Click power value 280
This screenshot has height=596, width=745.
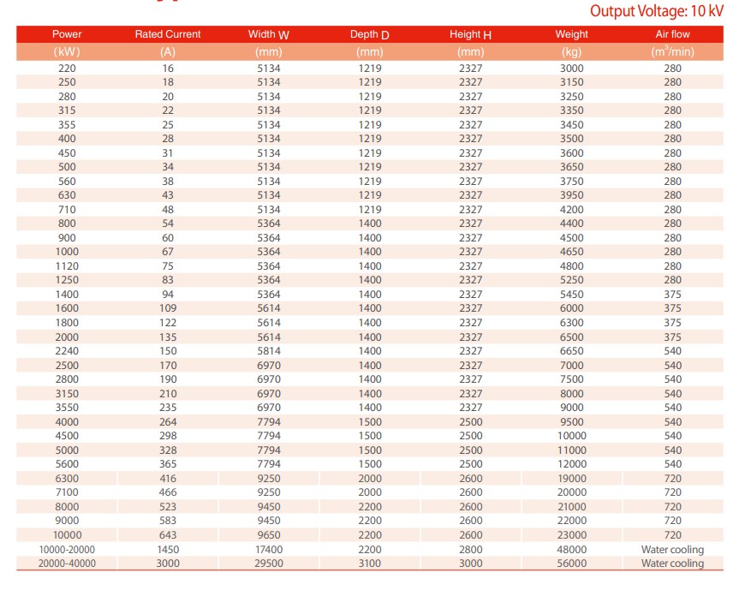(67, 97)
